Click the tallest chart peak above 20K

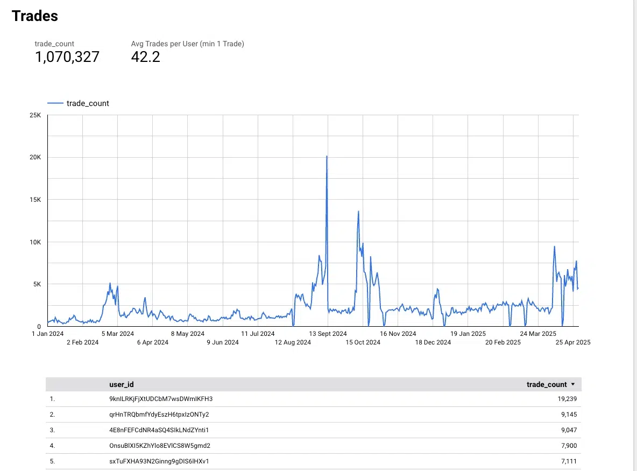tap(327, 157)
